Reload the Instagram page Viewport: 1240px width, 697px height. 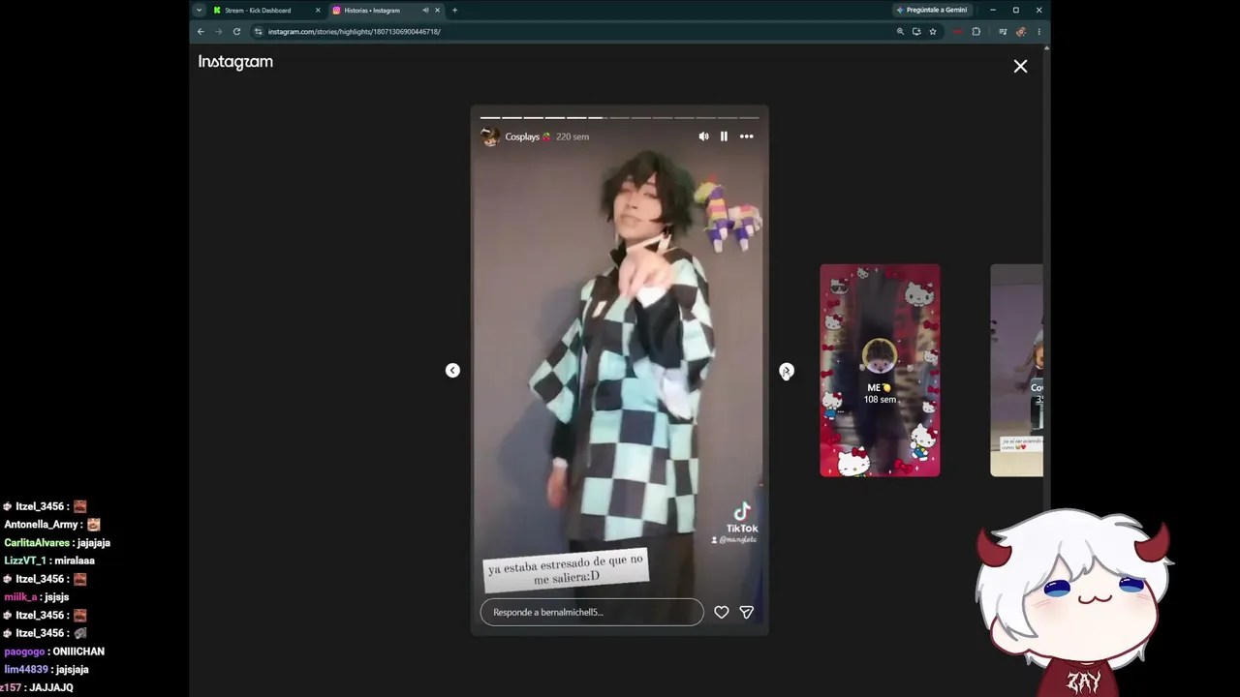click(x=236, y=32)
